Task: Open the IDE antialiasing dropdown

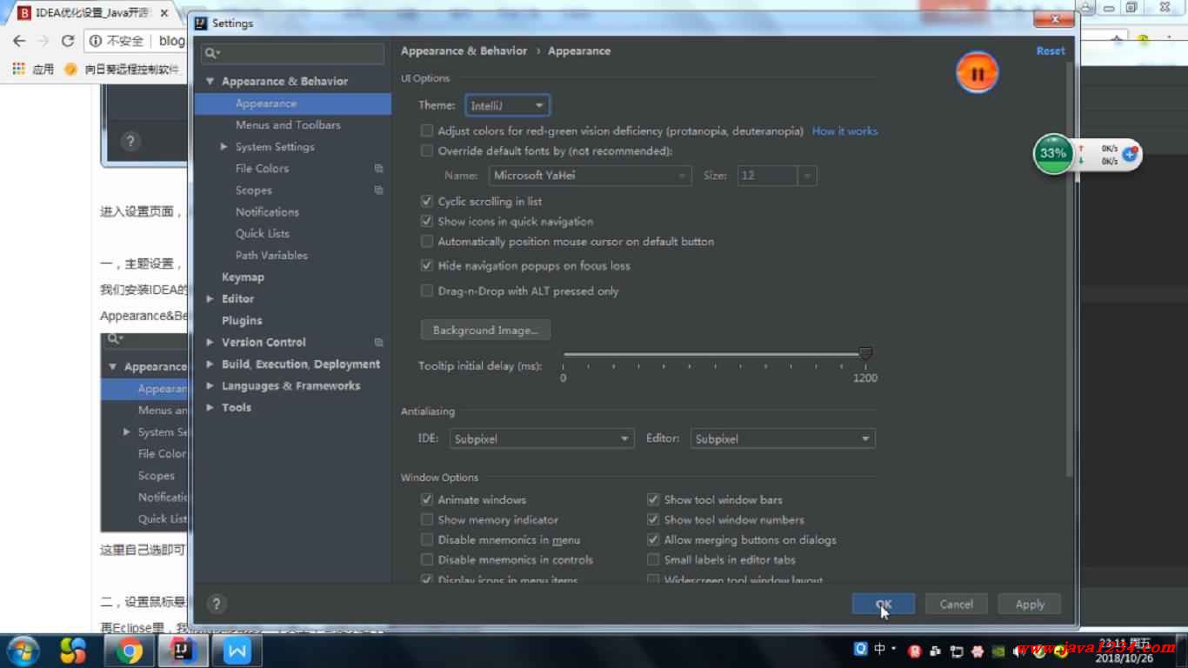Action: (x=541, y=439)
